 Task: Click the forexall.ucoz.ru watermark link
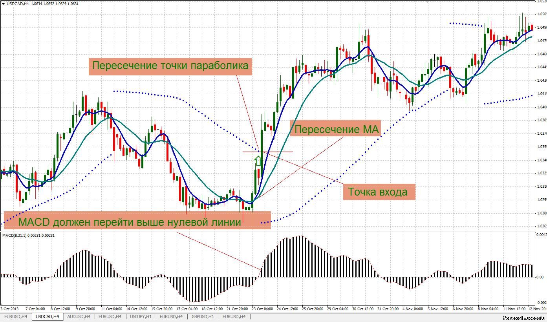pyautogui.click(x=523, y=317)
